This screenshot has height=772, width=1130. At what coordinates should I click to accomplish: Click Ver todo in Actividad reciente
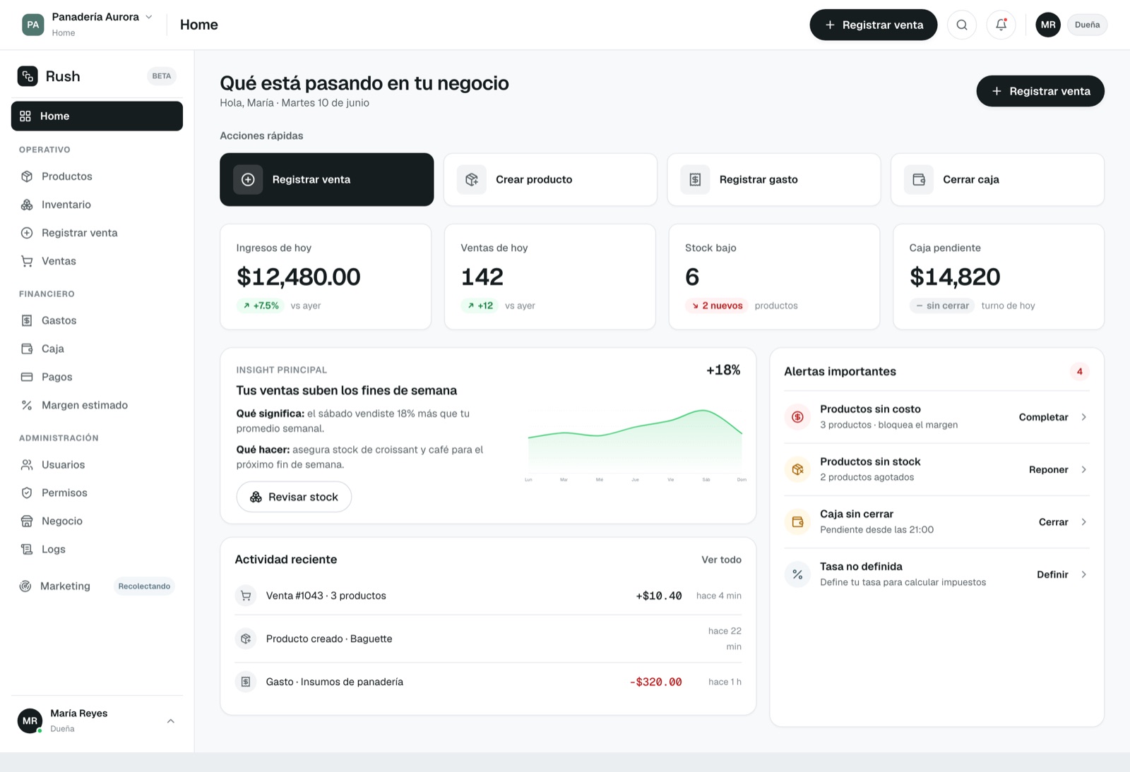click(x=721, y=560)
